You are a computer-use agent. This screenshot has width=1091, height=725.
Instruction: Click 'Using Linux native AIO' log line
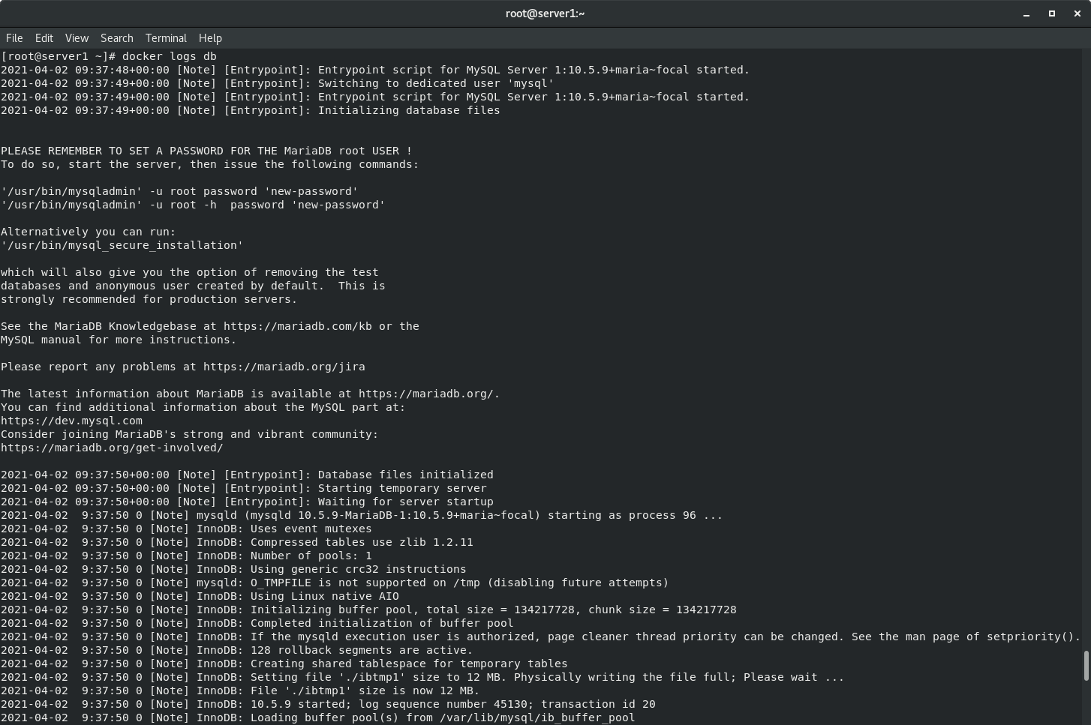pyautogui.click(x=200, y=596)
